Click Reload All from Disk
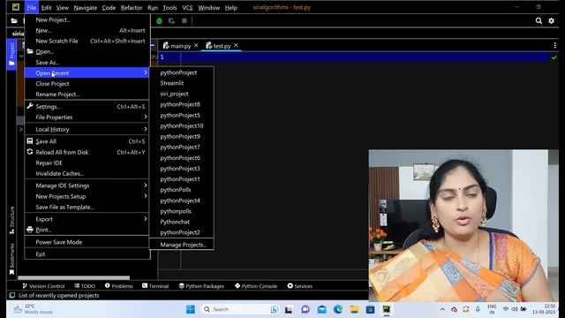Screen dimensions: 565x318 pyautogui.click(x=87, y=152)
